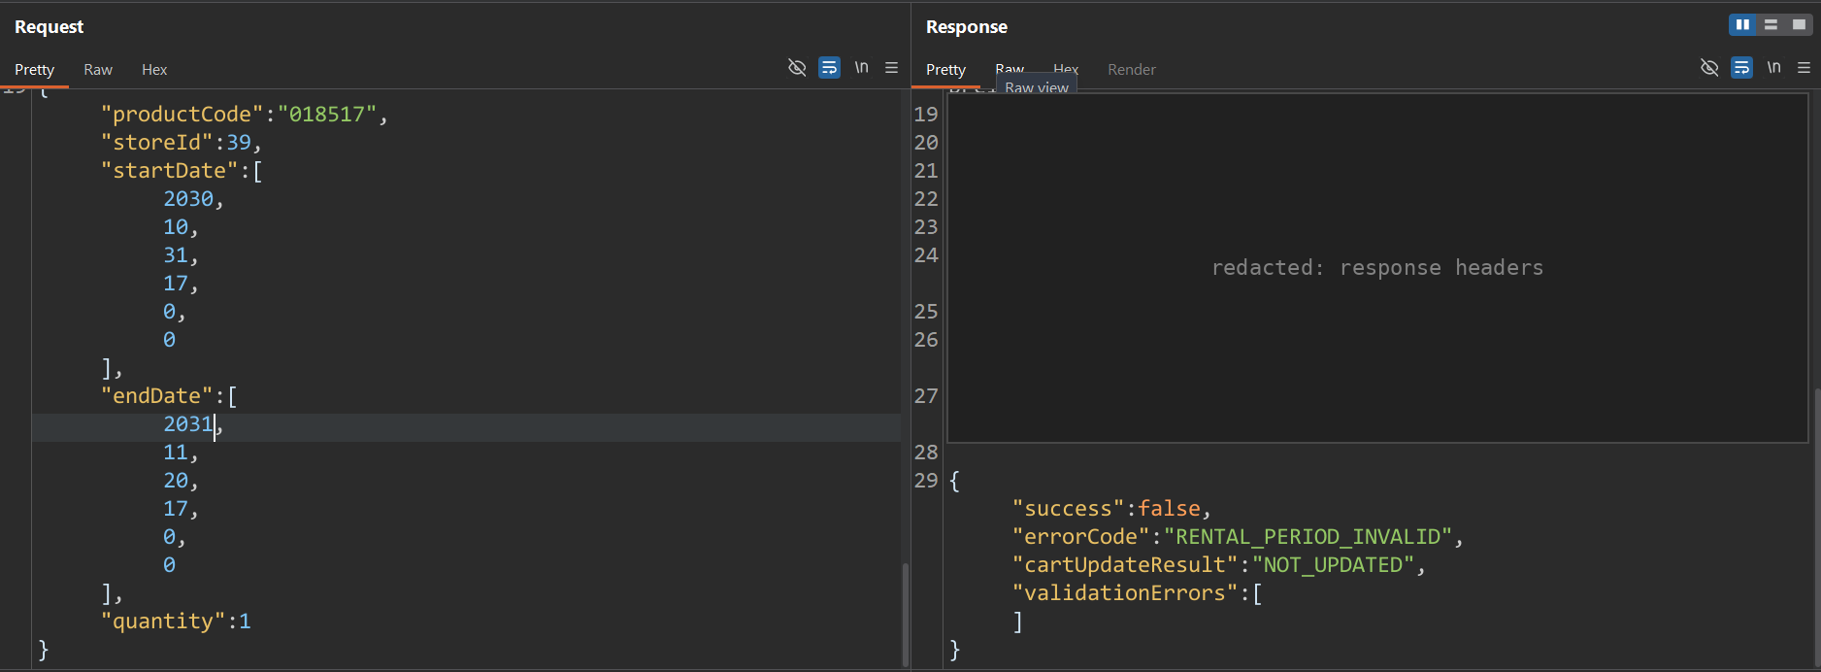Click response line number 19
Screen dimensions: 1821x672
pos(926,115)
